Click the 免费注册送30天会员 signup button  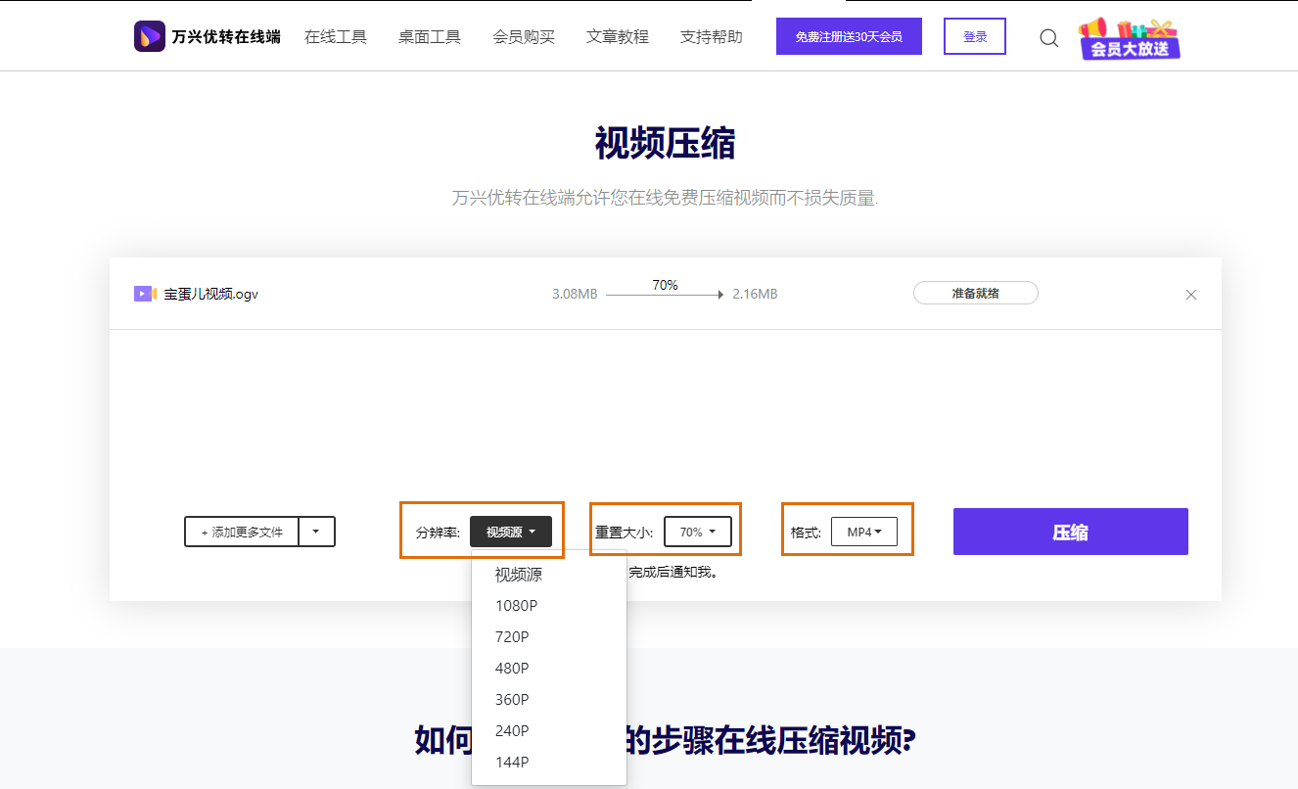tap(848, 35)
